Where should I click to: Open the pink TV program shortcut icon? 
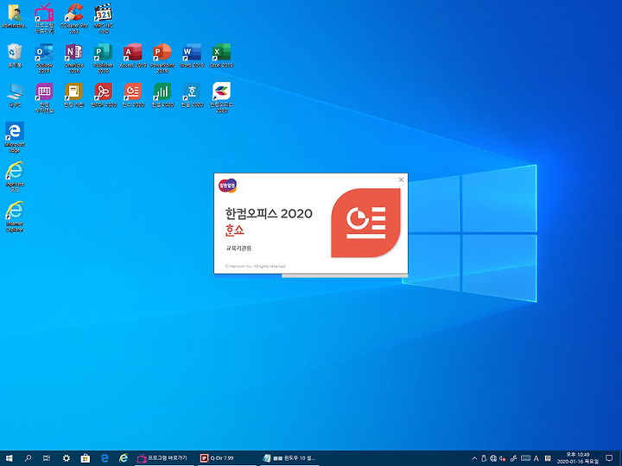(44, 18)
